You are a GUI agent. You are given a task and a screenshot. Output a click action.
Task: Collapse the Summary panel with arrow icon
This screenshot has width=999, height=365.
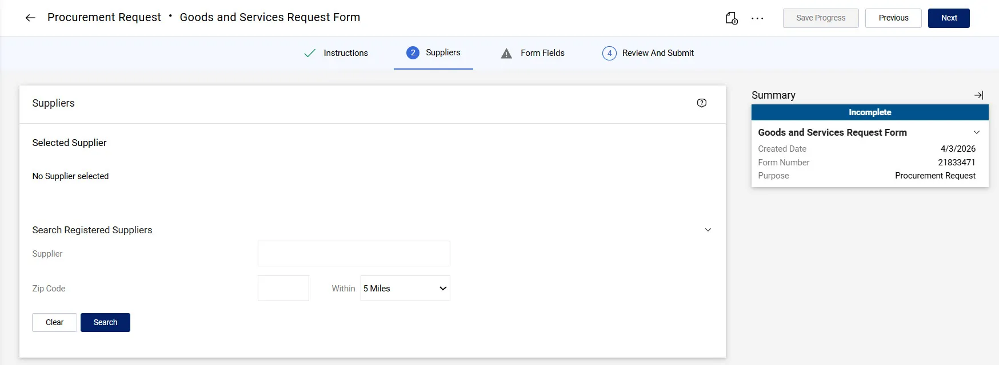[x=979, y=95]
